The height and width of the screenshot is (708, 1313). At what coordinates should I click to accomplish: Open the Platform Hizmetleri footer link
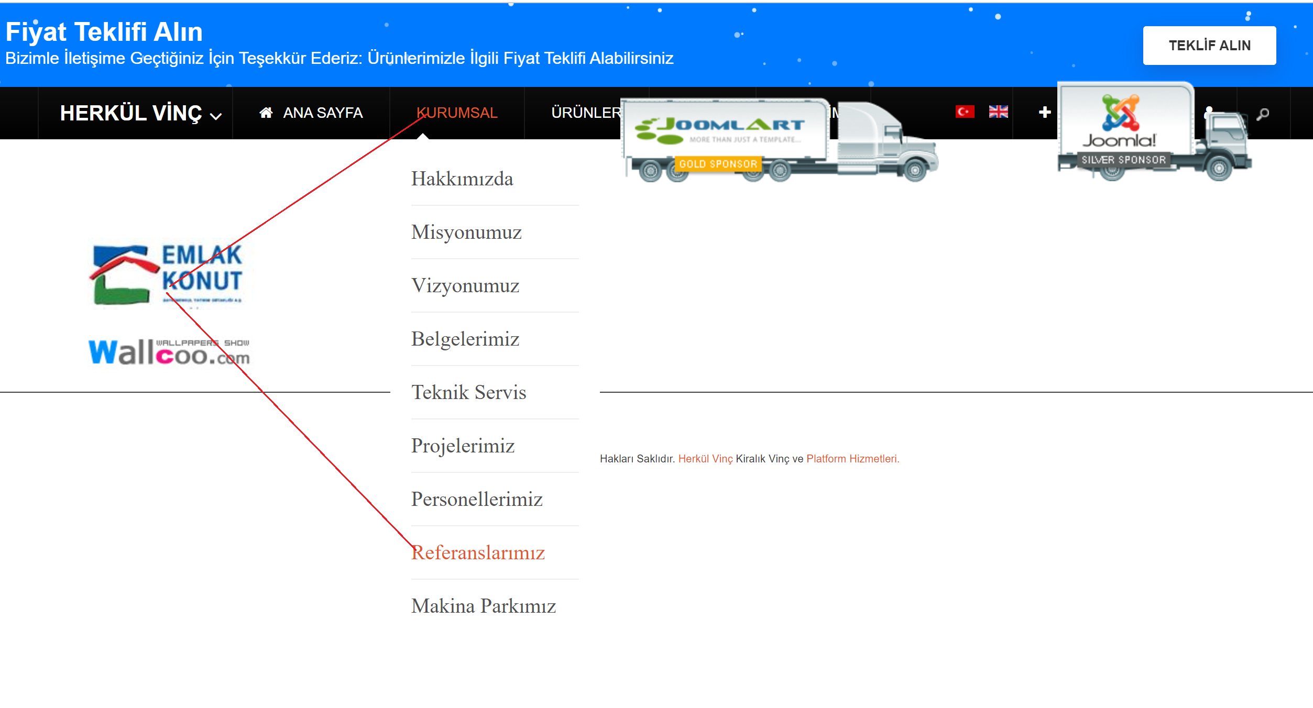852,459
